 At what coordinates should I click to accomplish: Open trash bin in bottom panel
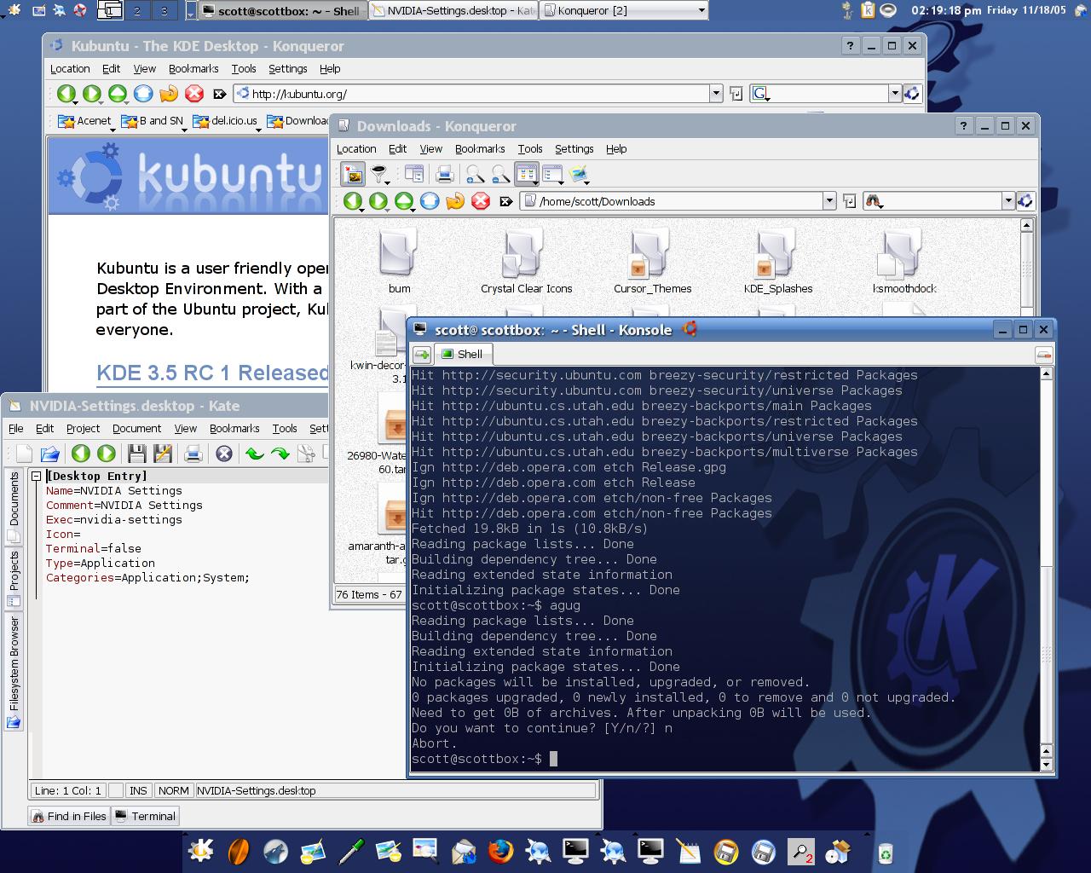[x=886, y=852]
